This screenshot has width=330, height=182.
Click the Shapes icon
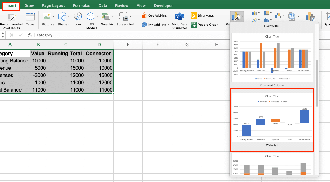62,16
